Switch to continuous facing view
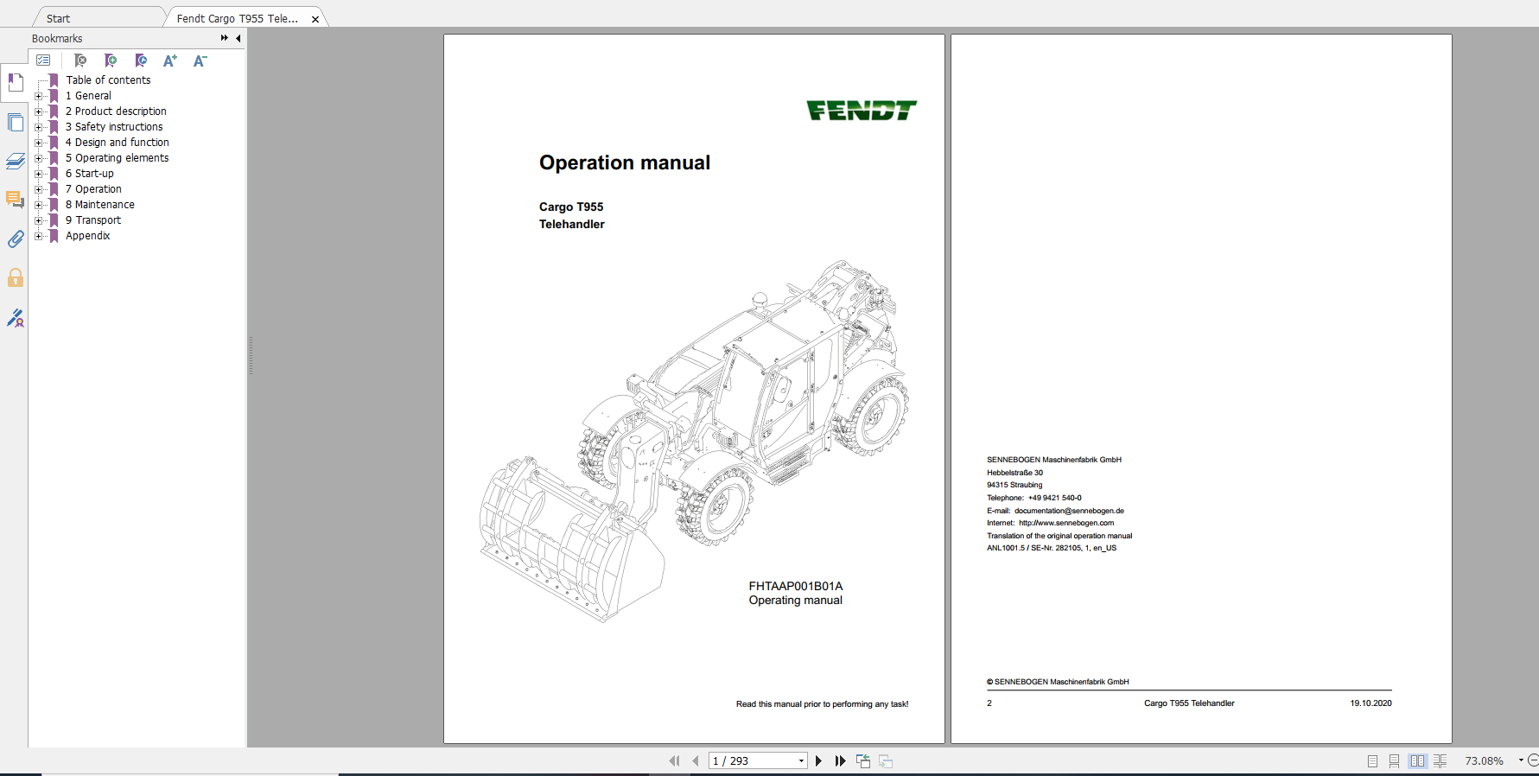 click(1440, 761)
